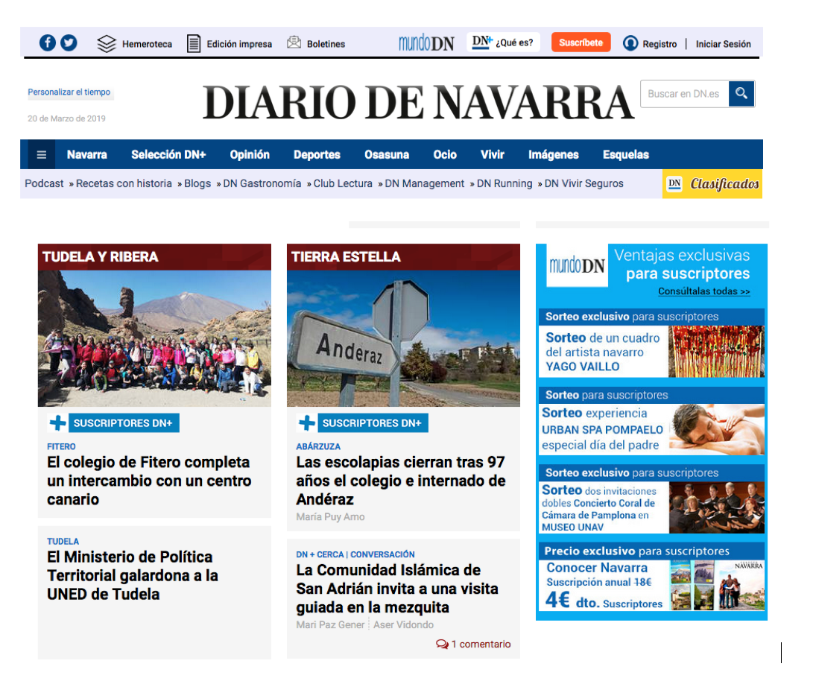
Task: Click author Aser Vidondo
Action: point(403,624)
